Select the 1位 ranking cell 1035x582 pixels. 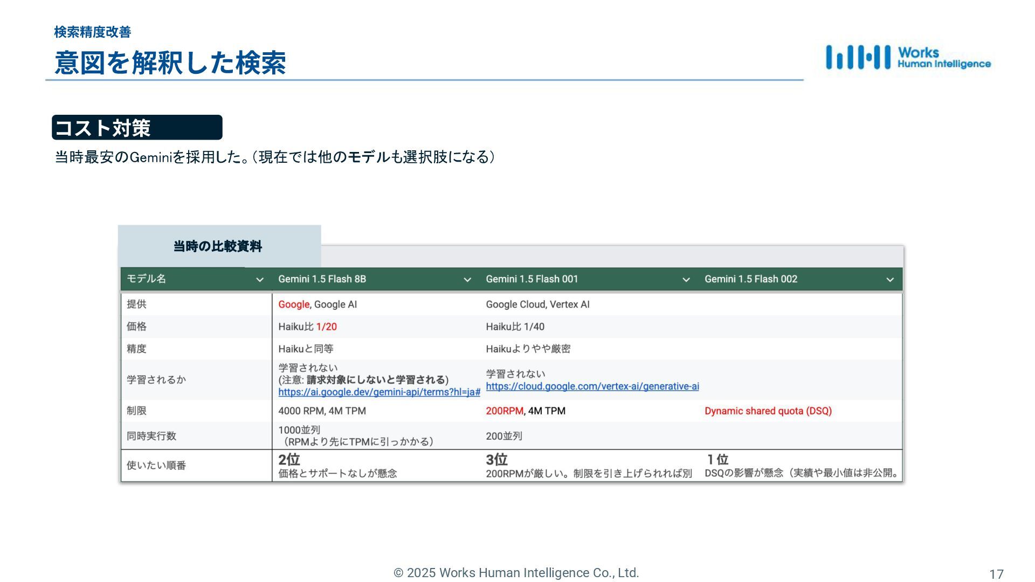pos(717,460)
